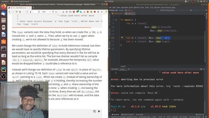
Task: Run main with the green gutter arrow
Action: click(116, 20)
